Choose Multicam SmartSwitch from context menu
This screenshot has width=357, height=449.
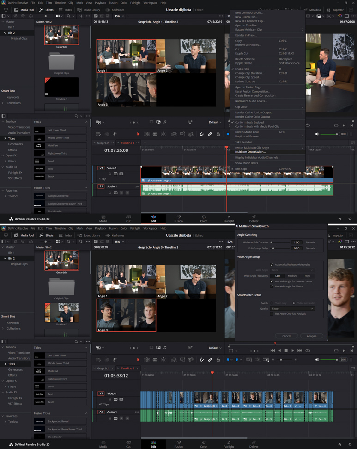[x=250, y=152]
